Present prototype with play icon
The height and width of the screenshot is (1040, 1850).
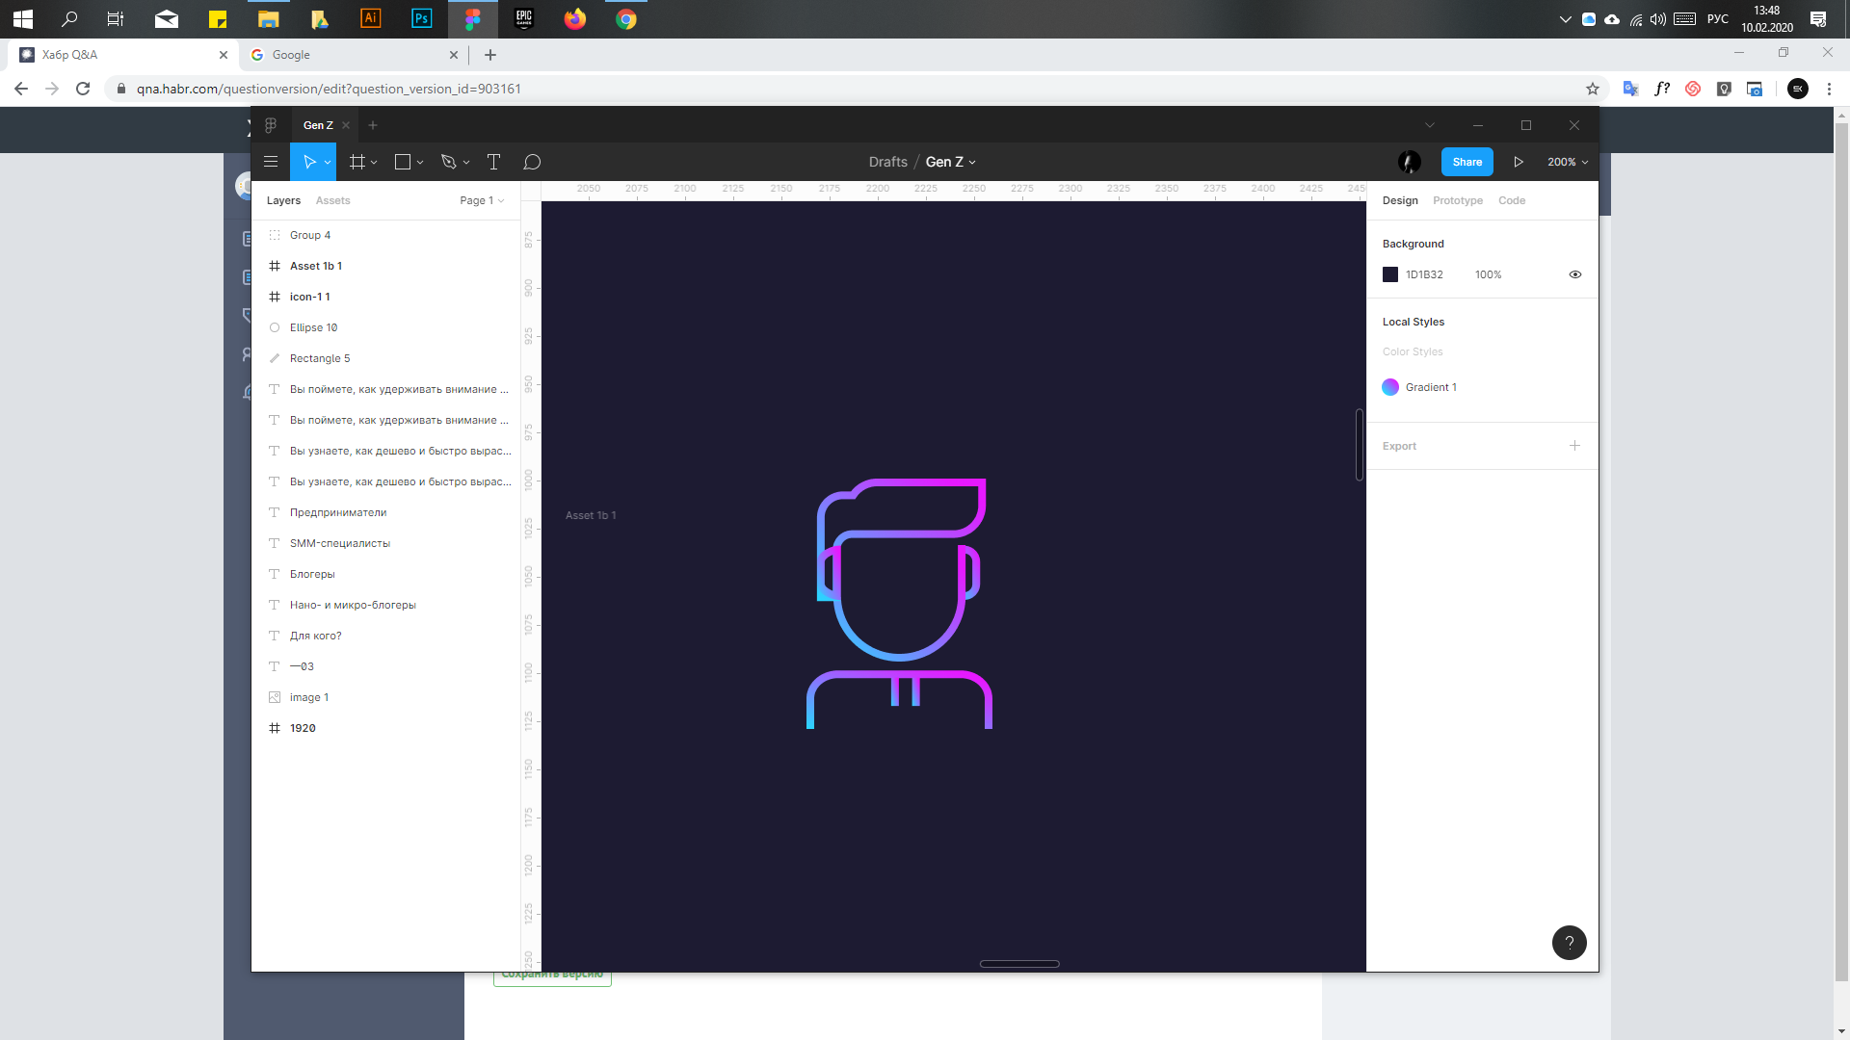[1519, 162]
